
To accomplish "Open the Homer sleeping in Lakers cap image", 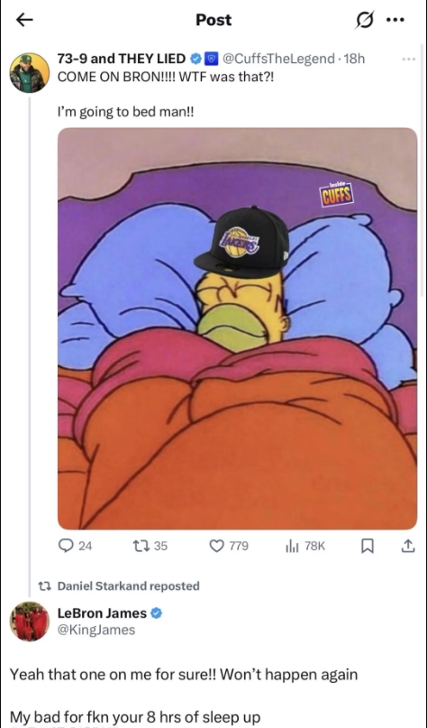I will 238,328.
